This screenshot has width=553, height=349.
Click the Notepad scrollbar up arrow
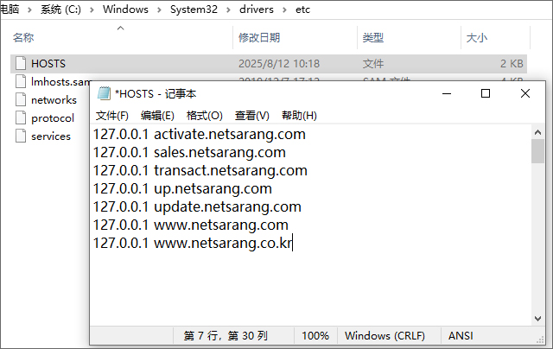click(537, 132)
